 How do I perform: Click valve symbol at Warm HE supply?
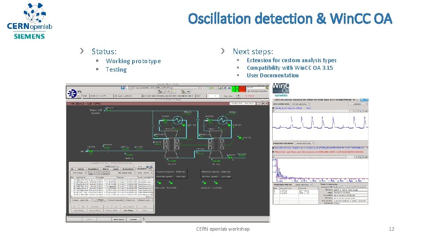pyautogui.click(x=108, y=110)
